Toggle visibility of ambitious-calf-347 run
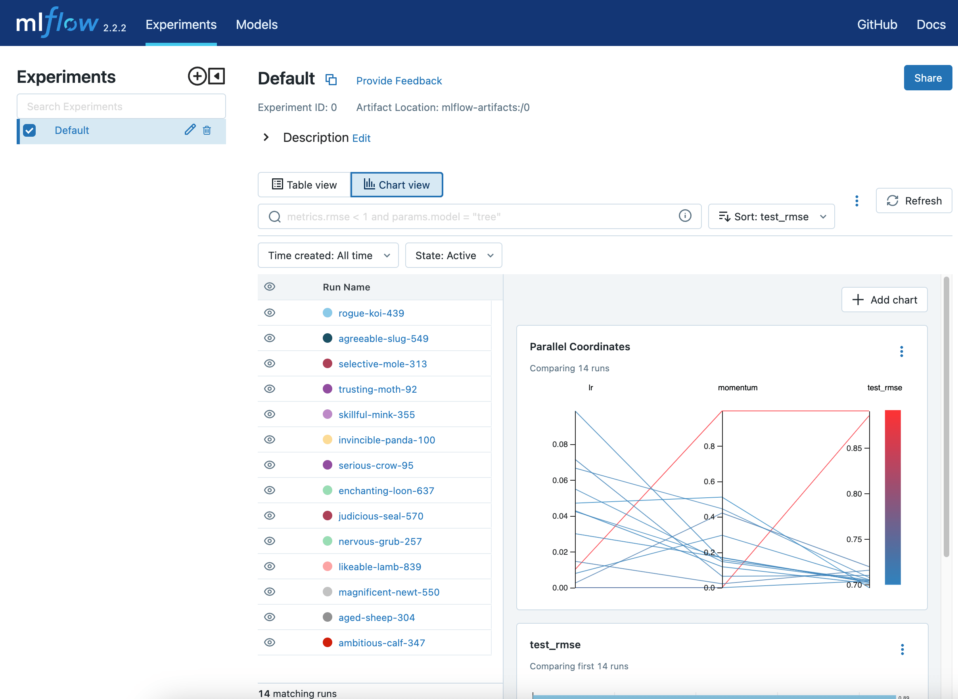958x699 pixels. [x=269, y=642]
